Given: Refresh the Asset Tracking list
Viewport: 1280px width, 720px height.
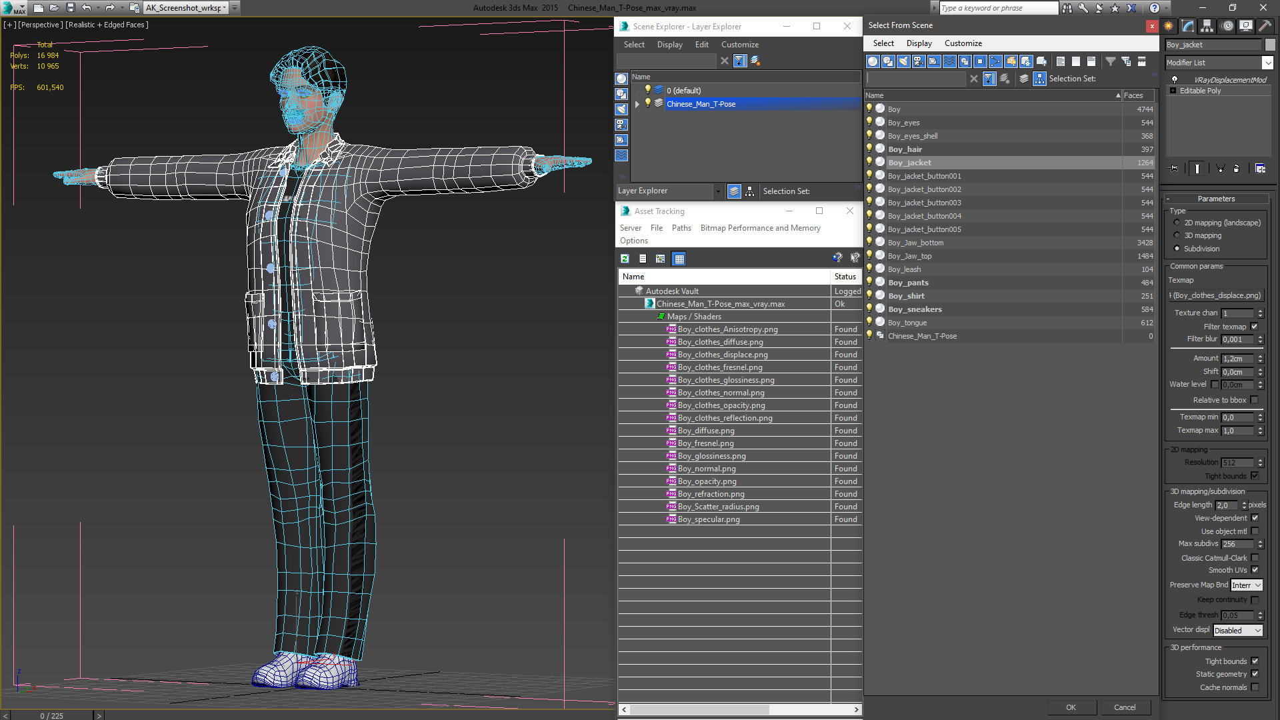Looking at the screenshot, I should pyautogui.click(x=625, y=259).
